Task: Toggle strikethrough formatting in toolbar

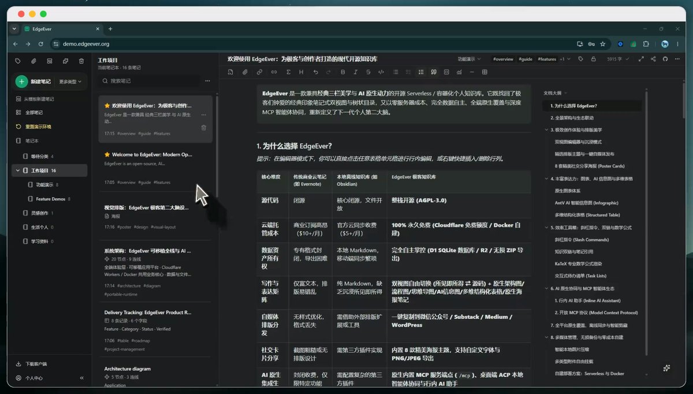Action: coord(368,72)
